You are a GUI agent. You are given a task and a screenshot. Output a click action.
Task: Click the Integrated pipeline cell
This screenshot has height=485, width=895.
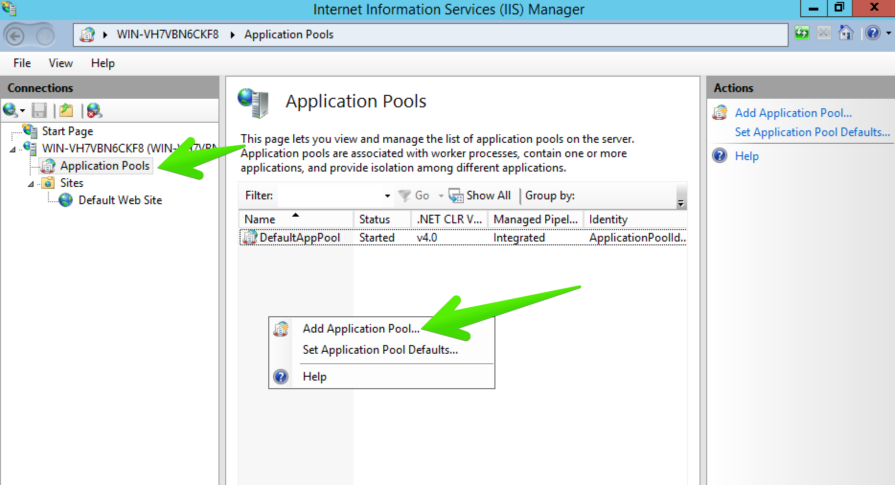(519, 238)
